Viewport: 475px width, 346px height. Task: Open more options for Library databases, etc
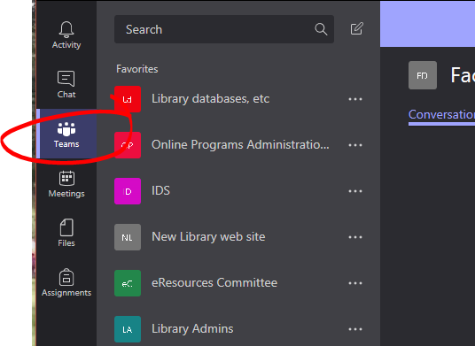point(355,99)
